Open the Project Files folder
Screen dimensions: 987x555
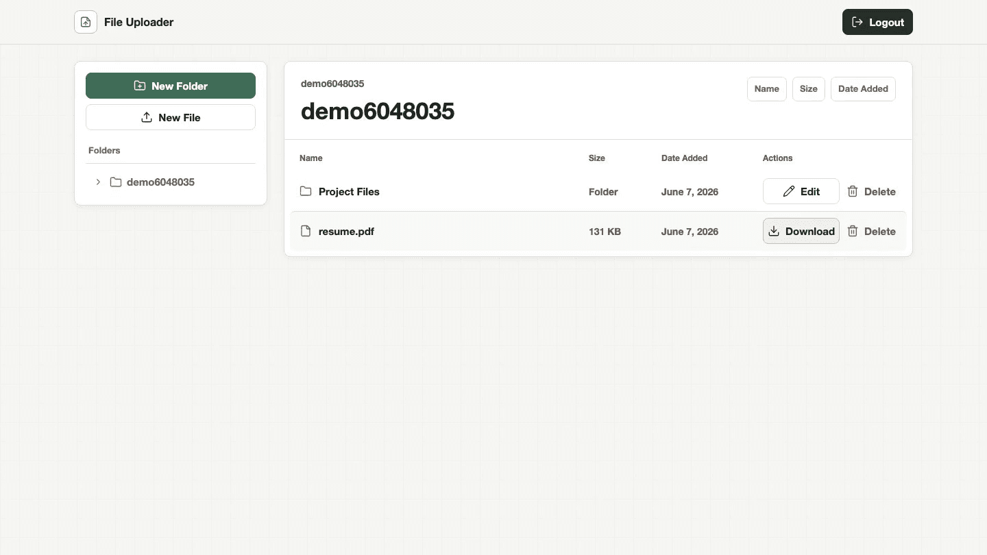pyautogui.click(x=349, y=192)
